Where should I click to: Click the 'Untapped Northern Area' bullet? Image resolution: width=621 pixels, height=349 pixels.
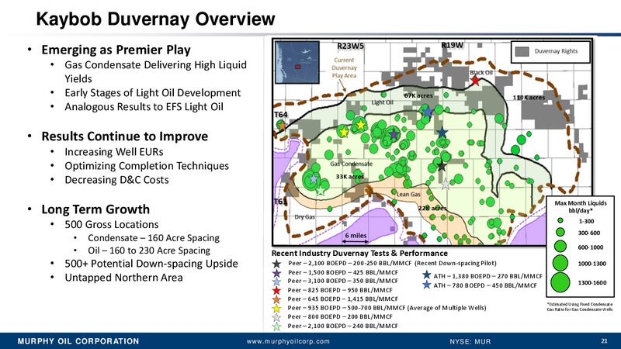123,278
